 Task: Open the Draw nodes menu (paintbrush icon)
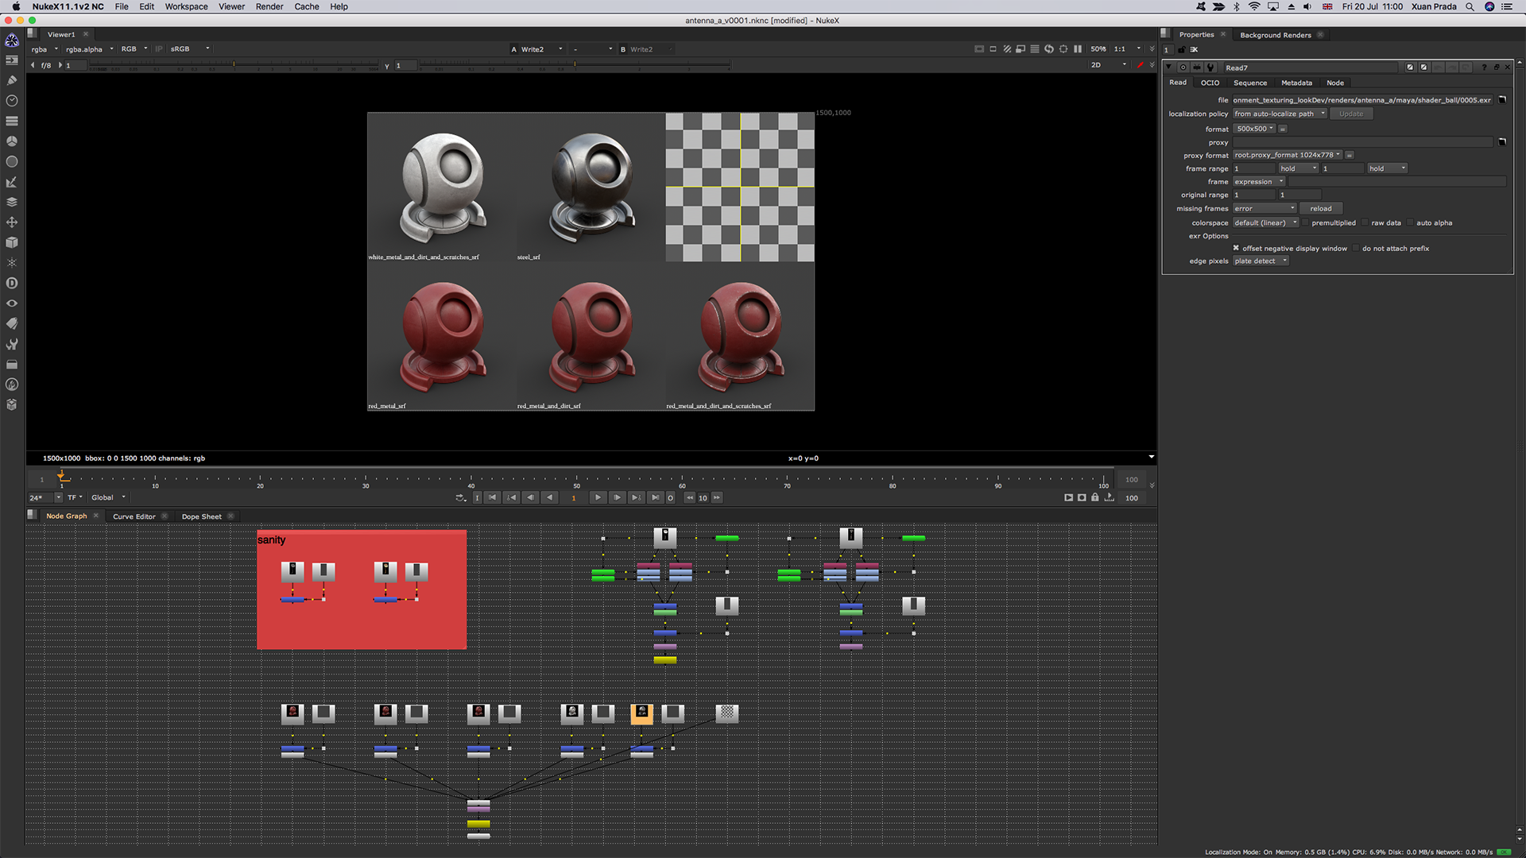(x=12, y=80)
